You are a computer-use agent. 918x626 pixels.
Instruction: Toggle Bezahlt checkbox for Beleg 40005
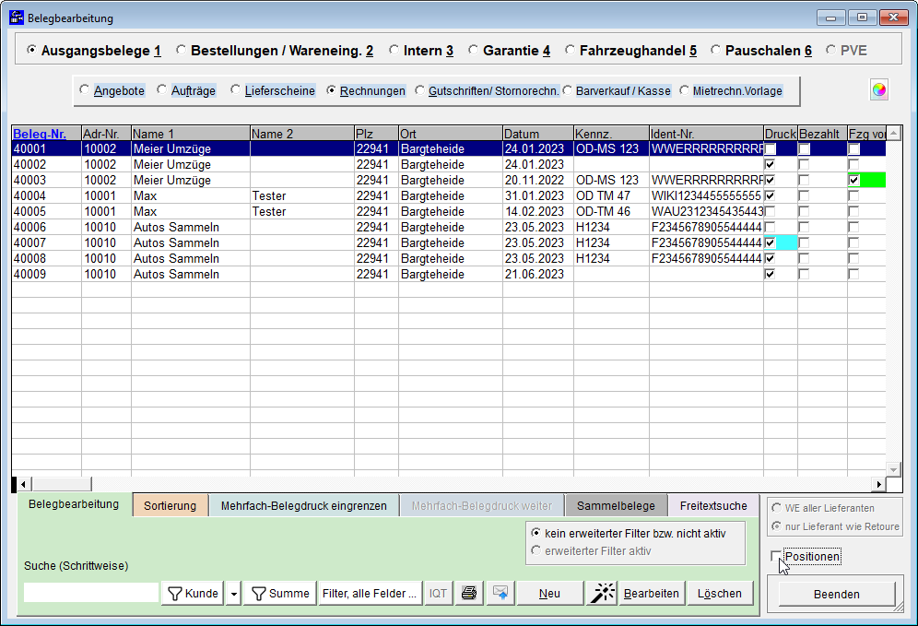coord(804,211)
